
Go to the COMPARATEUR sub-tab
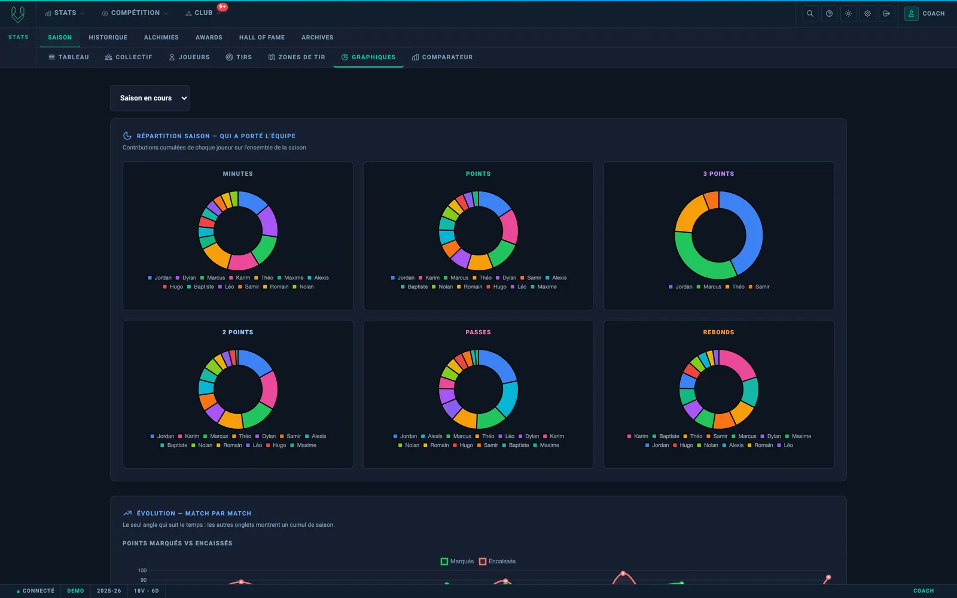(x=442, y=57)
